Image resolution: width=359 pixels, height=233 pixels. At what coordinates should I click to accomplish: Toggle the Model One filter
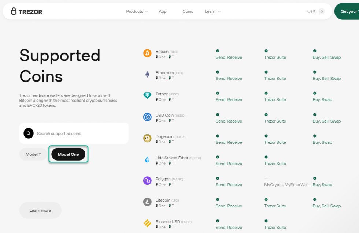click(68, 154)
